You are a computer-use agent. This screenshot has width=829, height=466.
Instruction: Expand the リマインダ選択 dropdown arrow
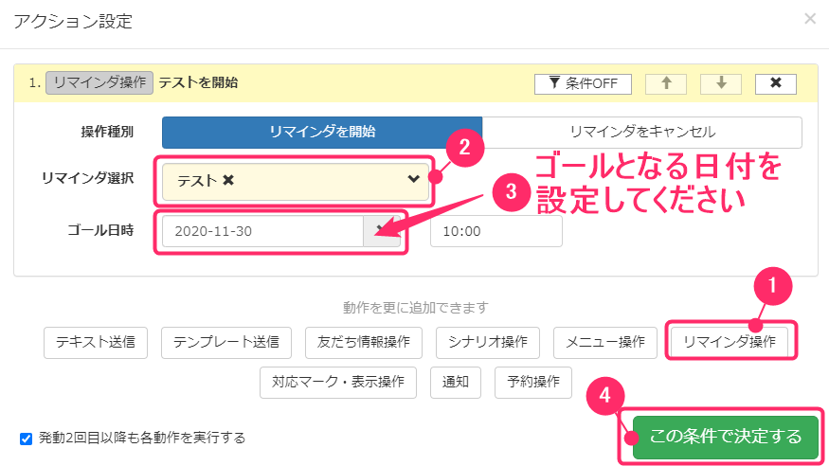[413, 179]
